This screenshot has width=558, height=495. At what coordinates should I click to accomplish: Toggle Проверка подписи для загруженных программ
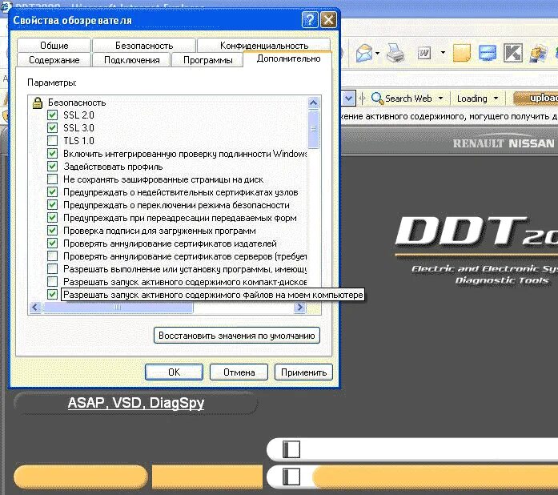52,231
